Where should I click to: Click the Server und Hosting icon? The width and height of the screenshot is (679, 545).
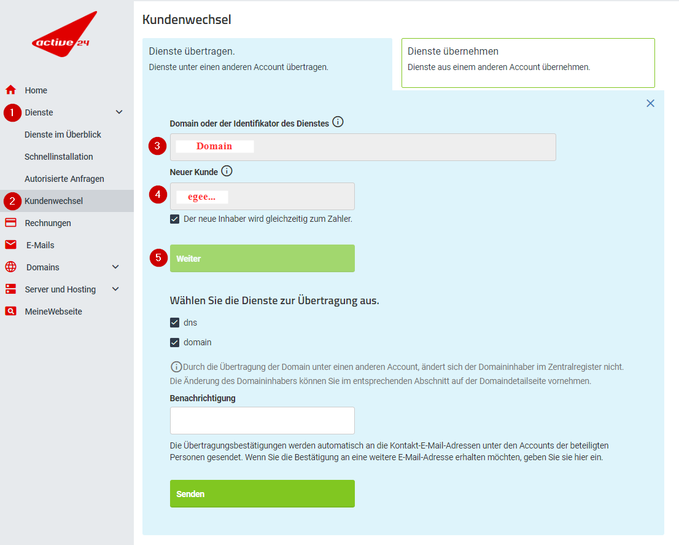point(10,289)
